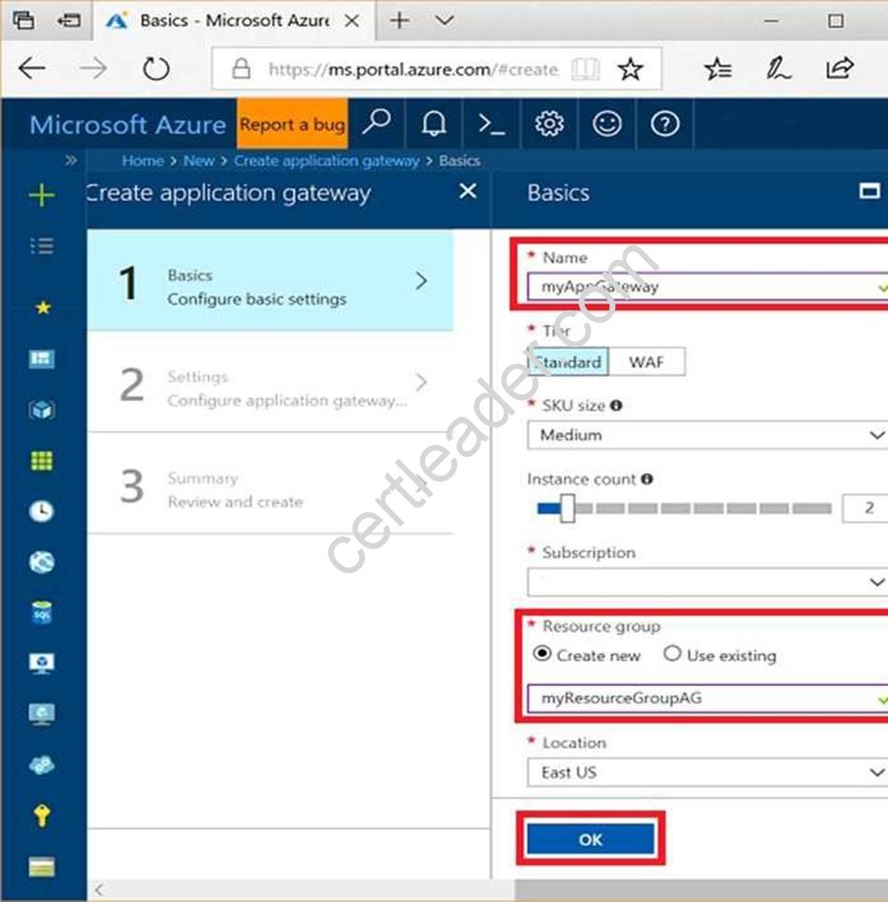Screen dimensions: 888x902
Task: Open the help question mark icon
Action: [x=665, y=123]
